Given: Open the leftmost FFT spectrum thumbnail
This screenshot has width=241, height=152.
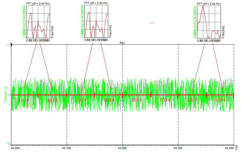Looking at the screenshot, I should click(x=38, y=22).
